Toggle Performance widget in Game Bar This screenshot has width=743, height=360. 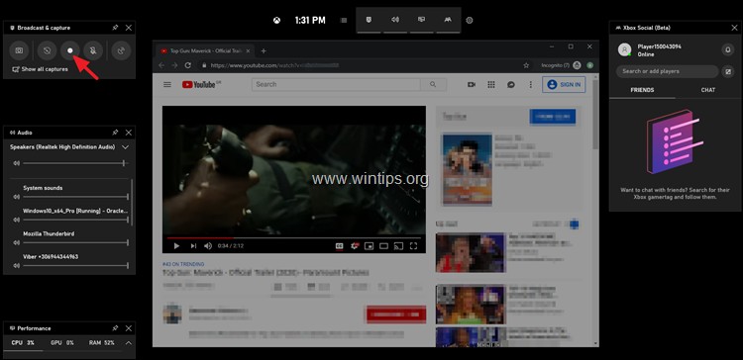tap(421, 20)
